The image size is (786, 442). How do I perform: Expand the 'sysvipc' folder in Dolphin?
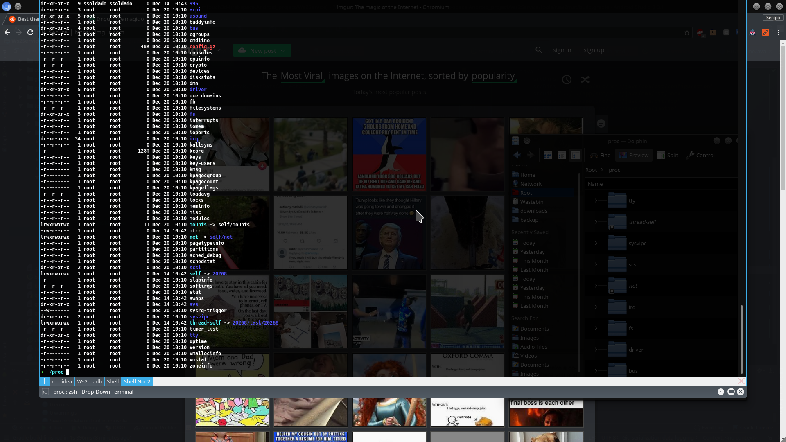click(x=596, y=243)
